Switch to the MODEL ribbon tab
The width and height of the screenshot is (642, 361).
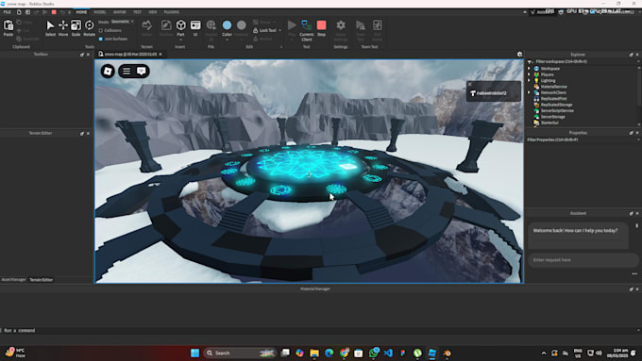click(x=100, y=12)
